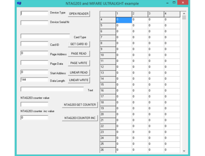
Task: Select row header 26 in grid
Action: coord(108,150)
